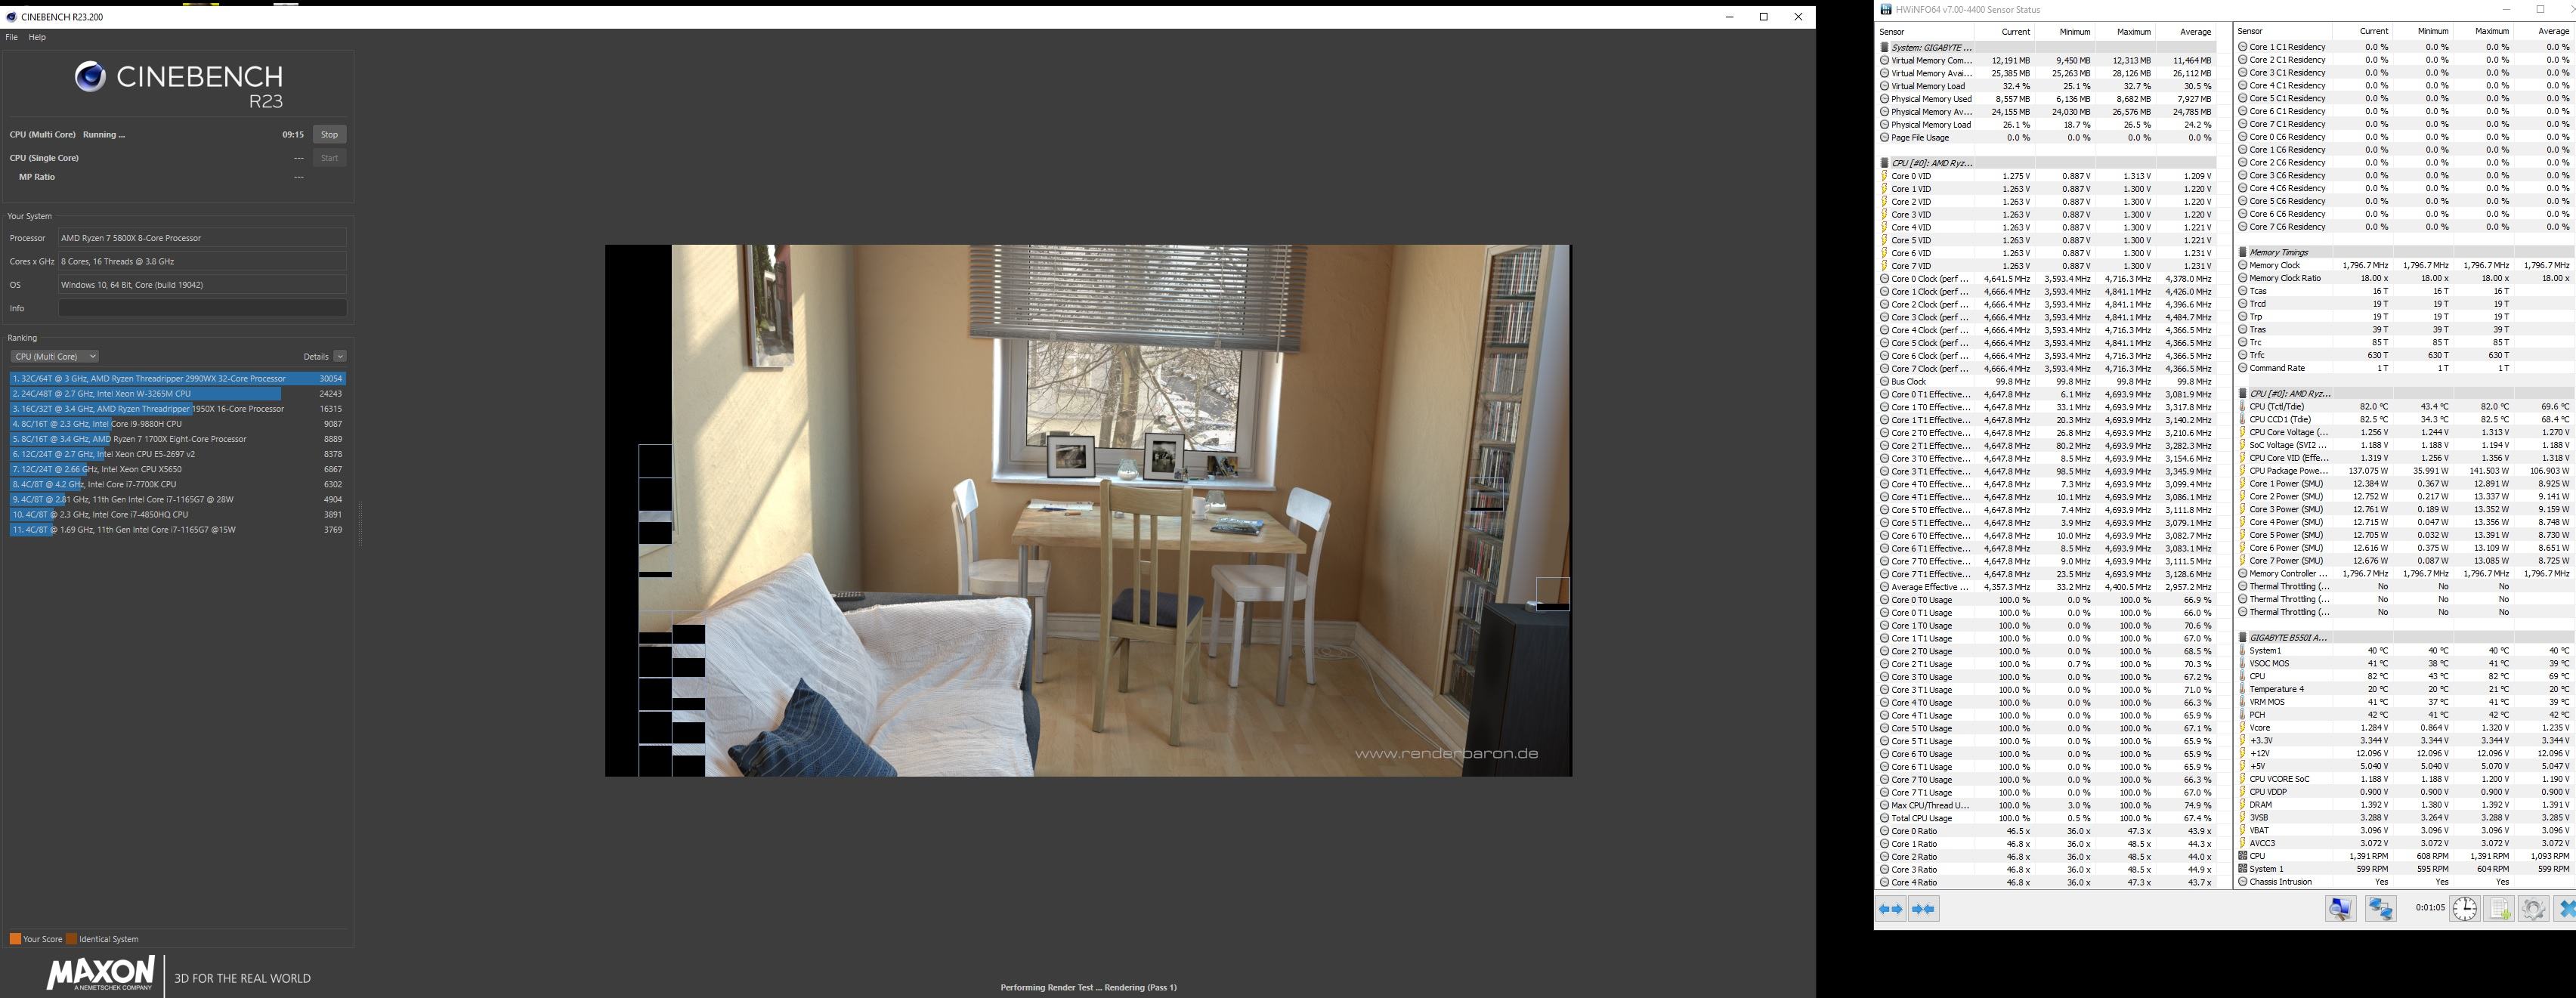Select the VRM MOS temperature row

pyautogui.click(x=2405, y=702)
